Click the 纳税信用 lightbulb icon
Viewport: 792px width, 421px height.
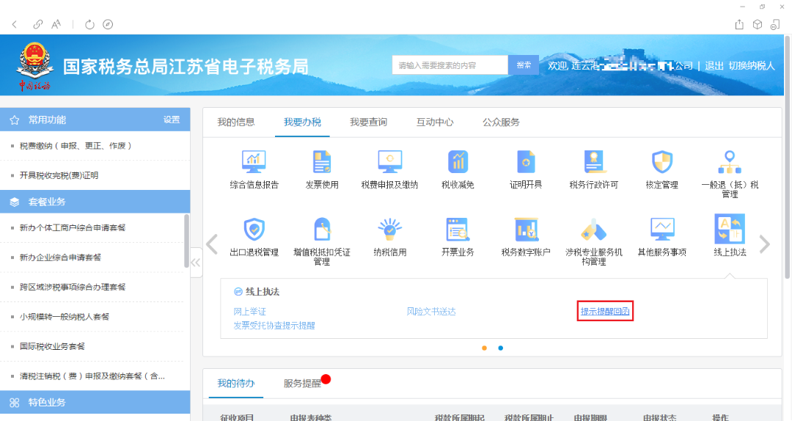click(x=389, y=230)
